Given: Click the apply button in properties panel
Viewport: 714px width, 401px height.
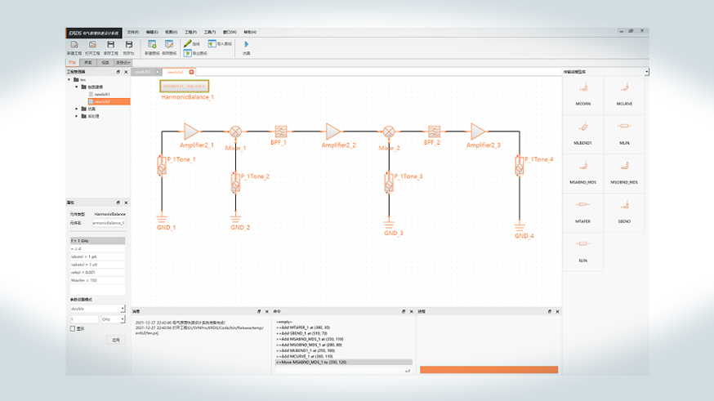Looking at the screenshot, I should [x=115, y=339].
